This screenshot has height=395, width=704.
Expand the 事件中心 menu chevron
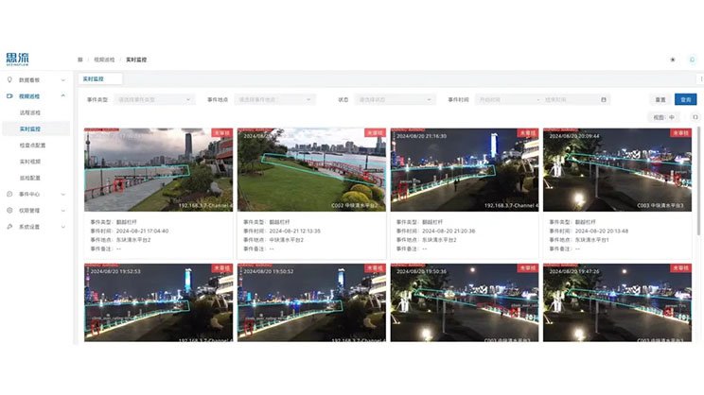point(62,194)
